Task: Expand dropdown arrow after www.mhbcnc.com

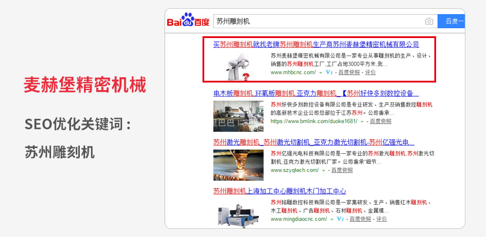Action: point(320,73)
